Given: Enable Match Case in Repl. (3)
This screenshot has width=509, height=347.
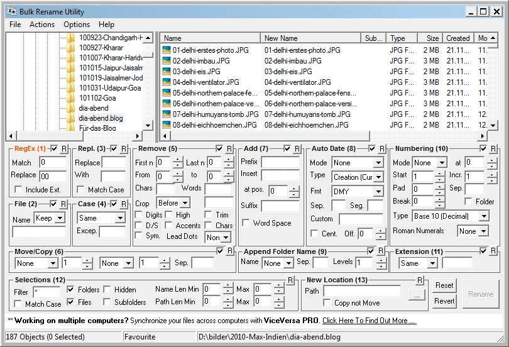Looking at the screenshot, I should click(80, 189).
